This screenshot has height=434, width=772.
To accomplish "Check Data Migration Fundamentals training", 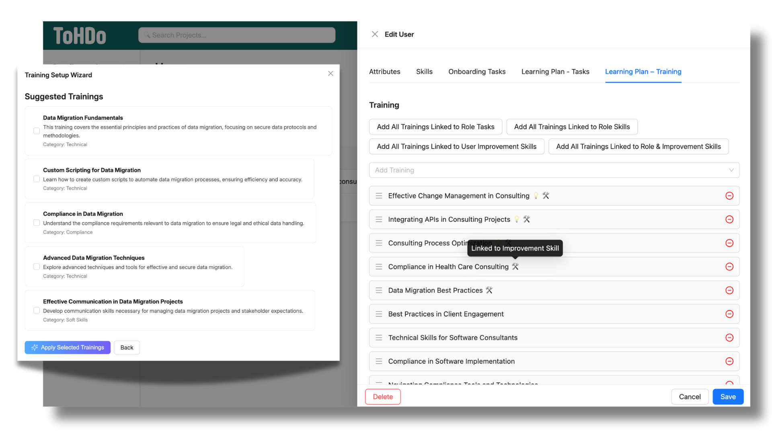I will tap(37, 131).
